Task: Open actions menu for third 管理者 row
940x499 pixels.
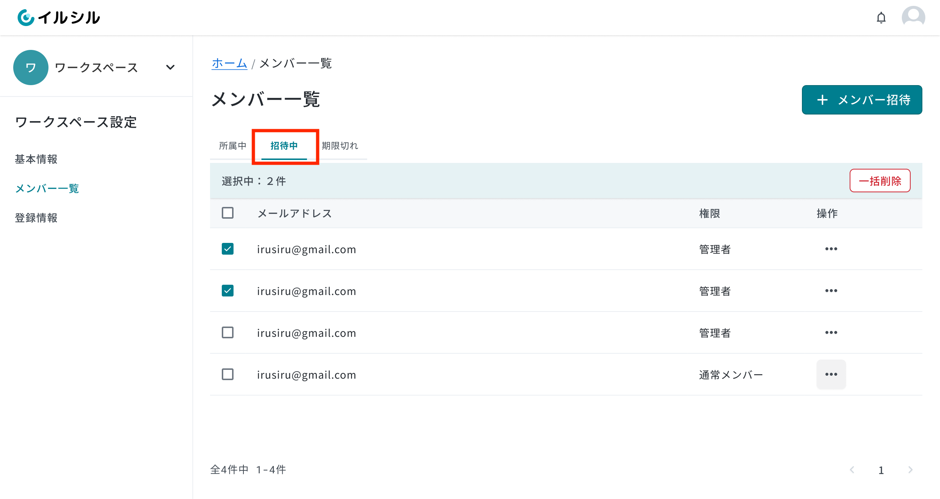Action: pyautogui.click(x=831, y=332)
